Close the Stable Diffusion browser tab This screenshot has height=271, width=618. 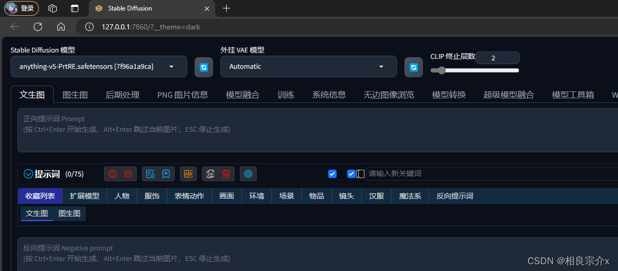coord(207,8)
